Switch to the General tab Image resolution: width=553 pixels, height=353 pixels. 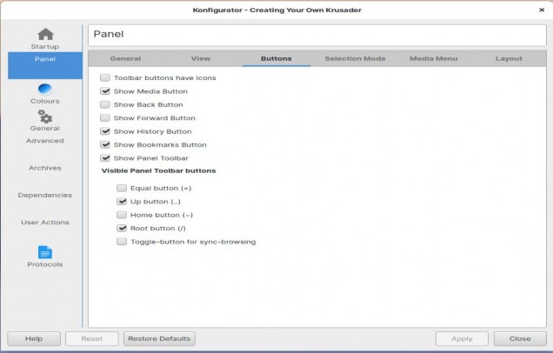click(125, 58)
